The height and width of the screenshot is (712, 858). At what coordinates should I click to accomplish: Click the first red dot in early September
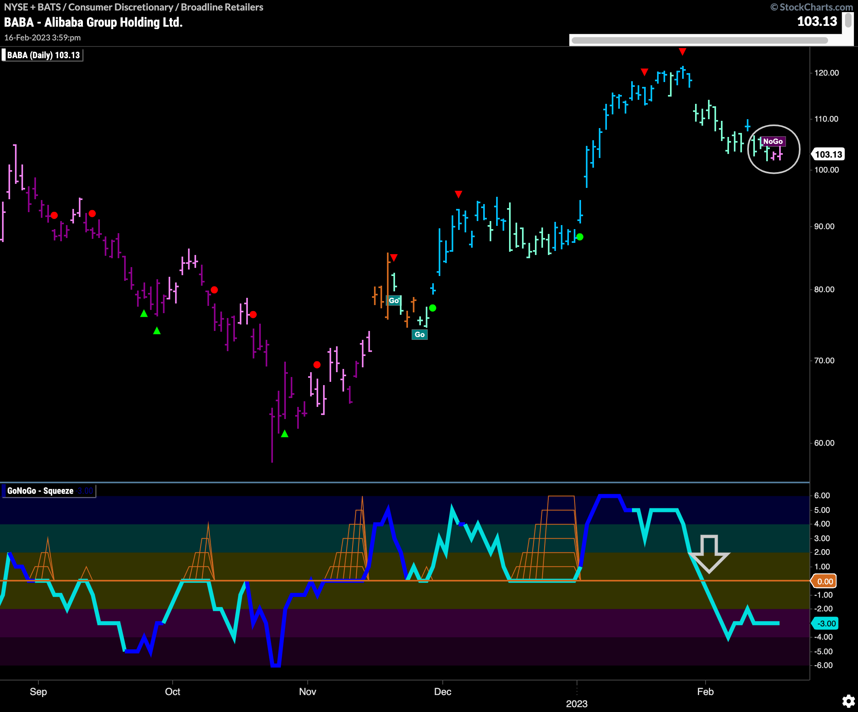pos(54,215)
